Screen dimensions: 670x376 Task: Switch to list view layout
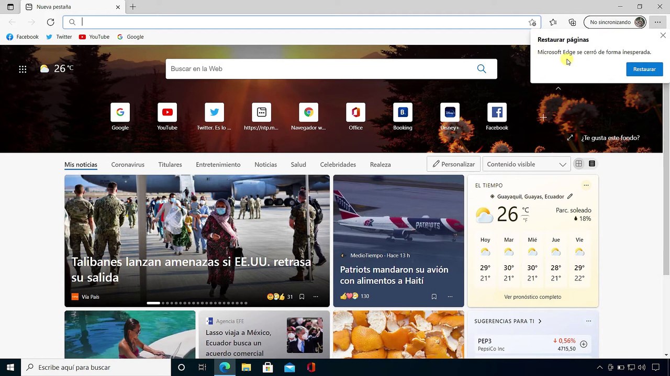coord(592,164)
